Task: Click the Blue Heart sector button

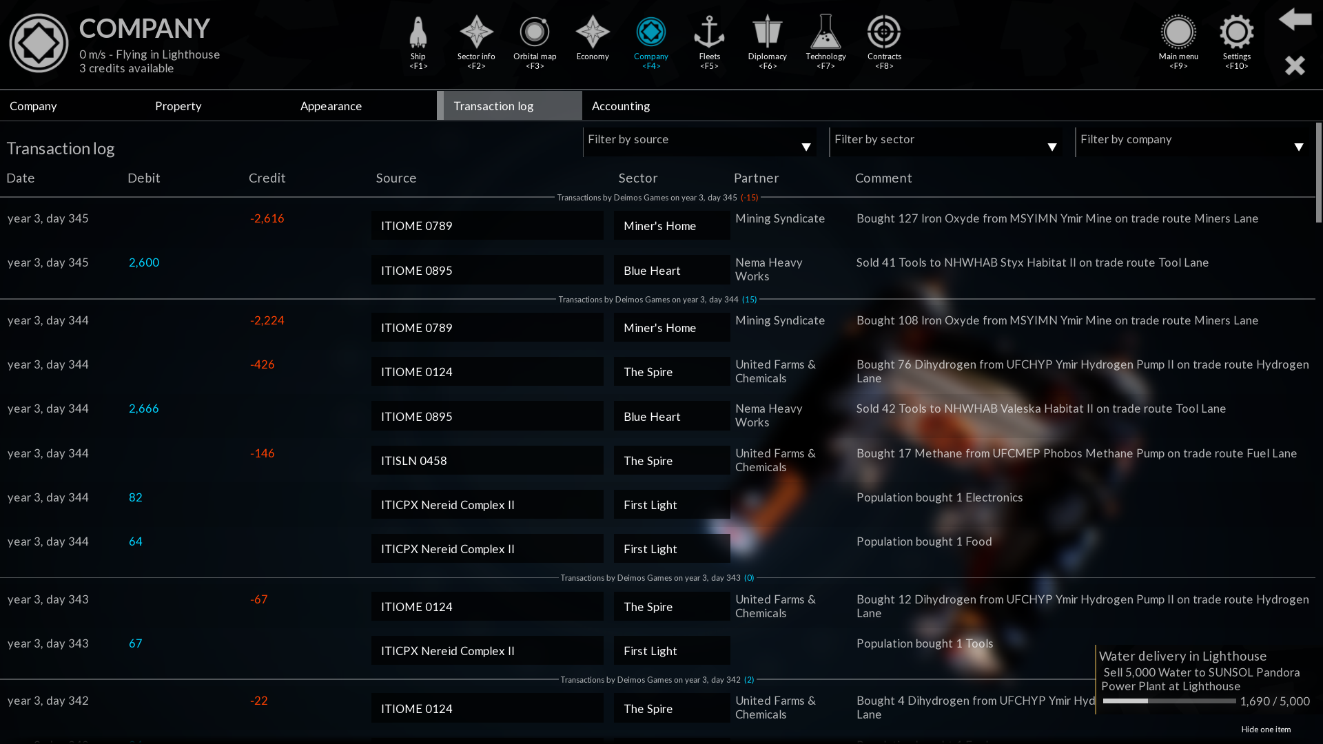Action: click(671, 271)
